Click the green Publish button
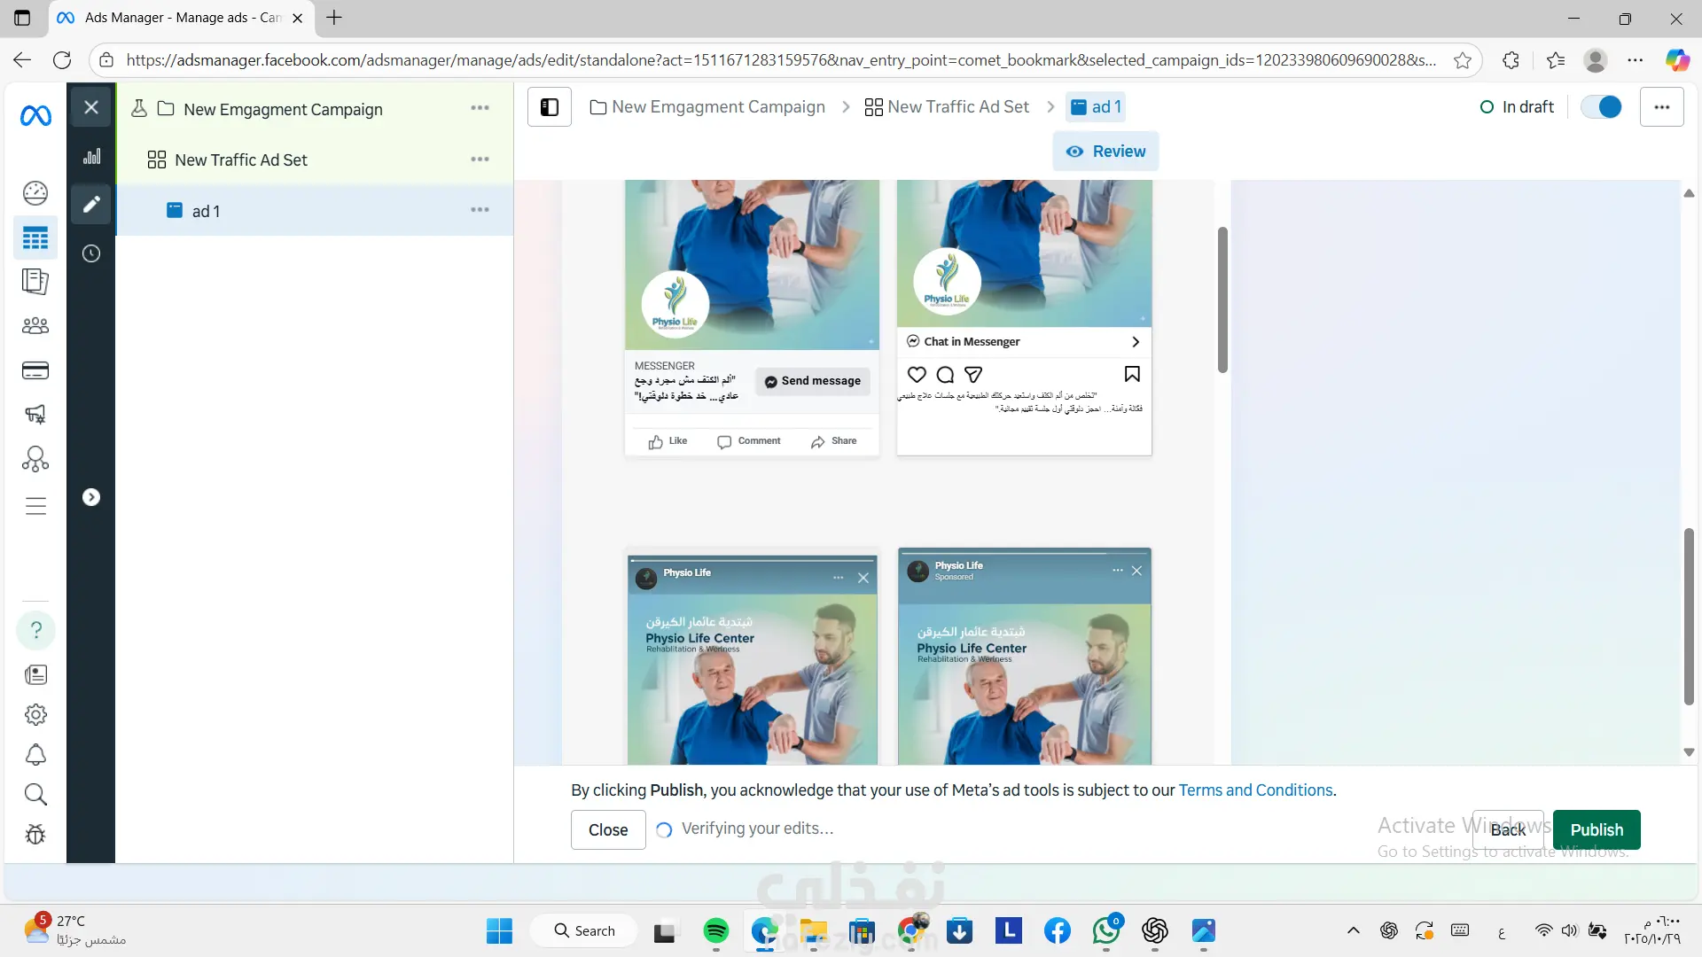This screenshot has width=1702, height=957. tap(1597, 829)
